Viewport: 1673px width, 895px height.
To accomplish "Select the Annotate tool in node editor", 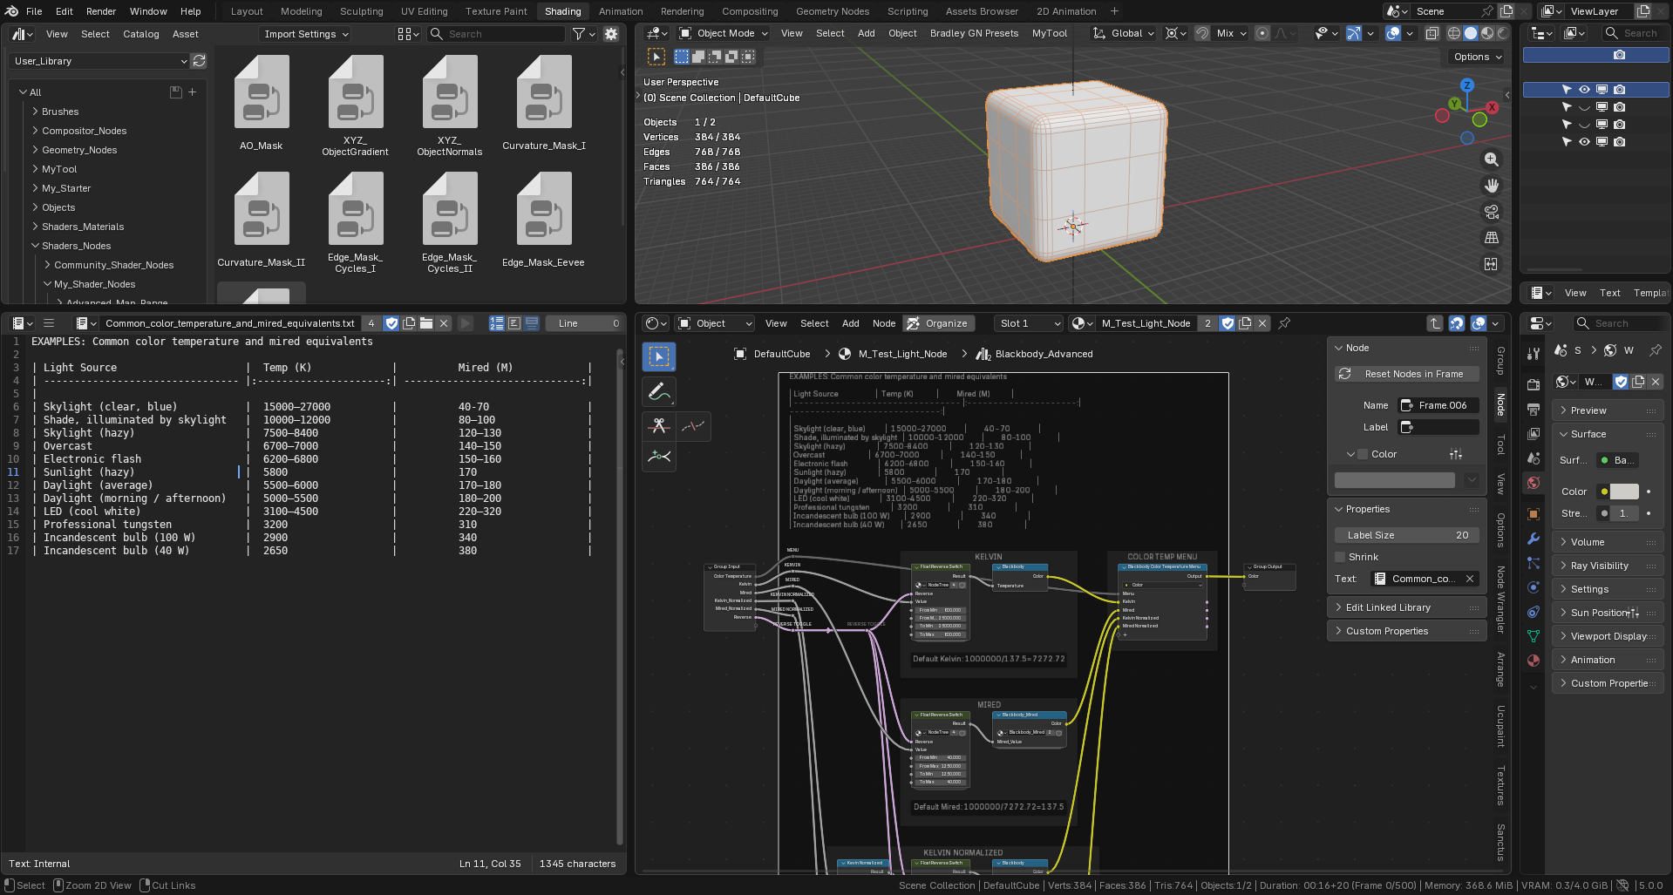I will (x=659, y=392).
